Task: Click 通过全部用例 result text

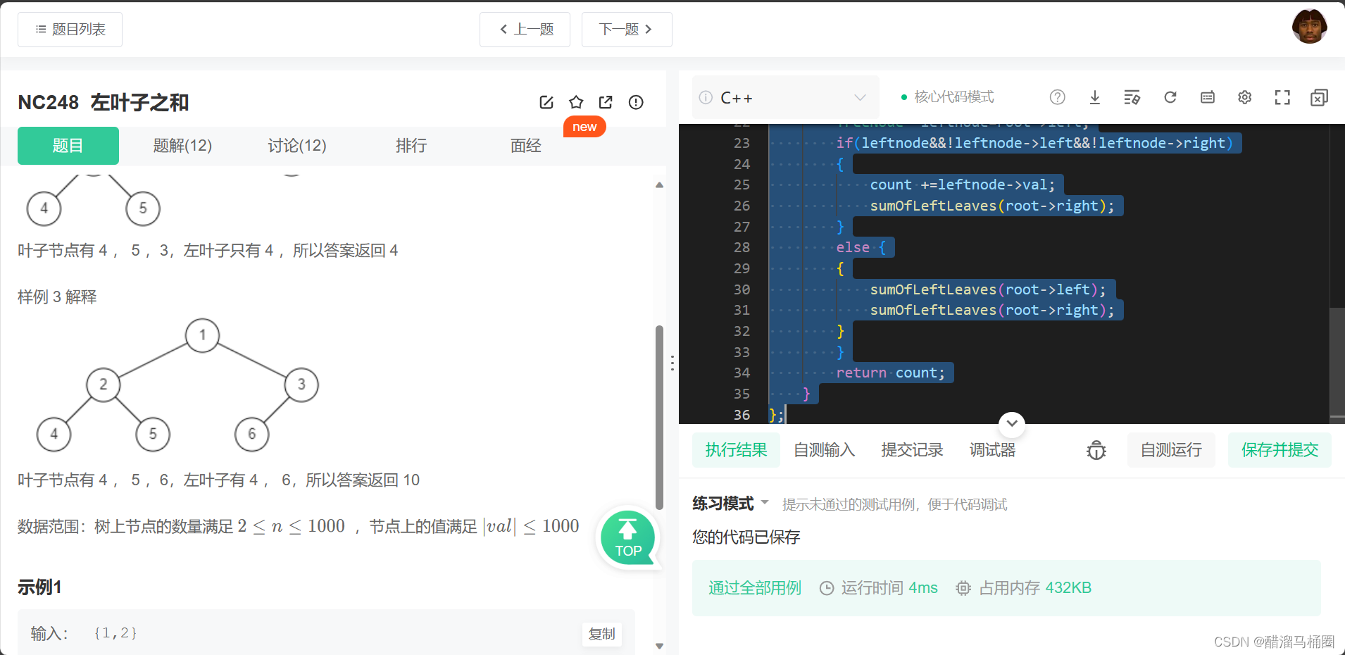Action: pyautogui.click(x=755, y=588)
